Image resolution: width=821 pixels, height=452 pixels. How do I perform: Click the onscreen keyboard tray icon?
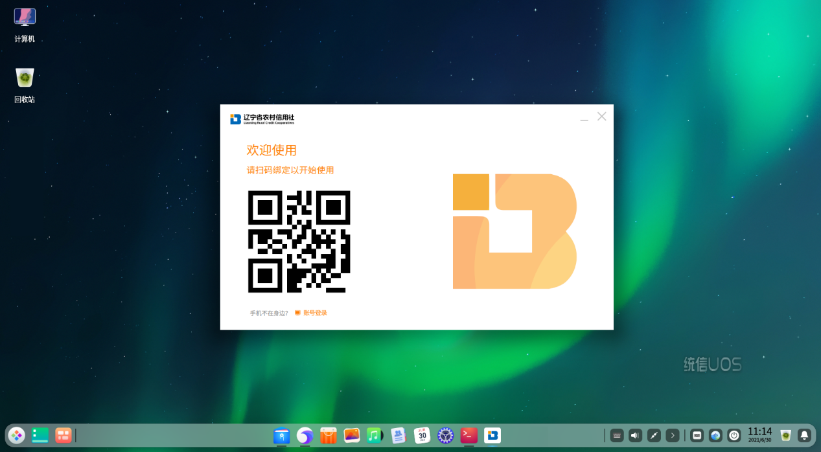[617, 436]
